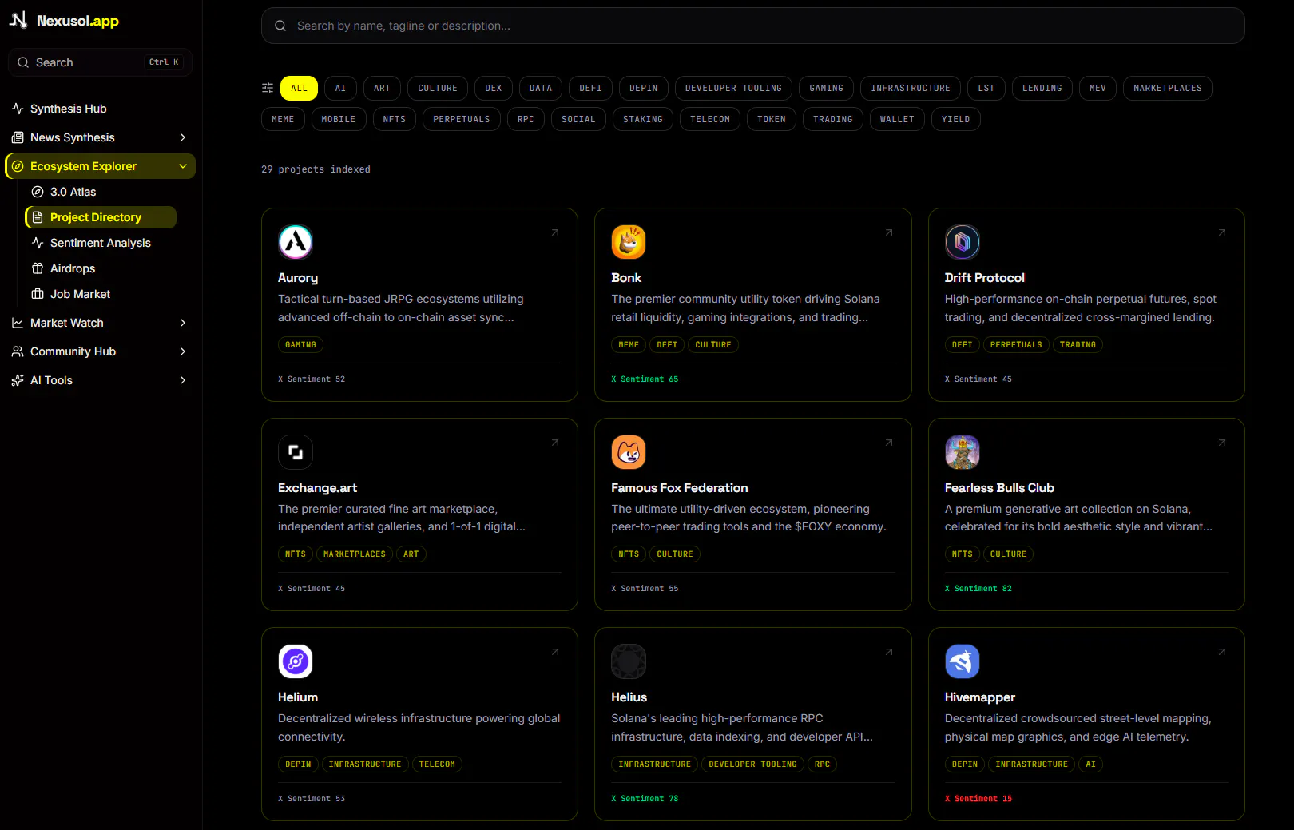1294x830 pixels.
Task: Expand the Market Watch chevron
Action: click(x=183, y=323)
